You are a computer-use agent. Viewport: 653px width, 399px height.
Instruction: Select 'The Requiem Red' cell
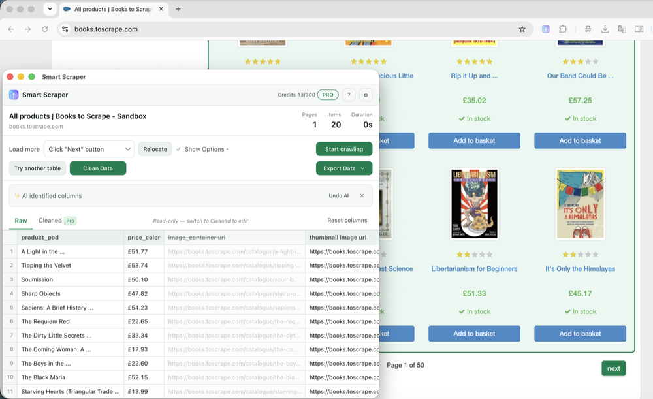[71, 321]
